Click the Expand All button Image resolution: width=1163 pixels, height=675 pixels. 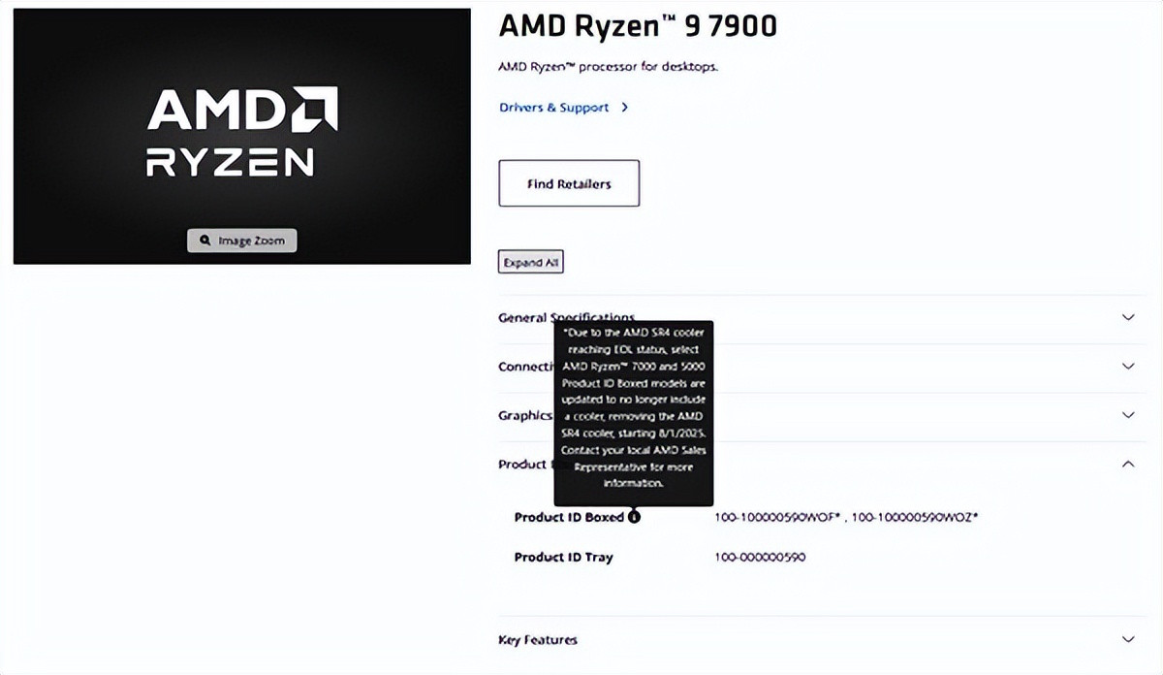(x=530, y=262)
